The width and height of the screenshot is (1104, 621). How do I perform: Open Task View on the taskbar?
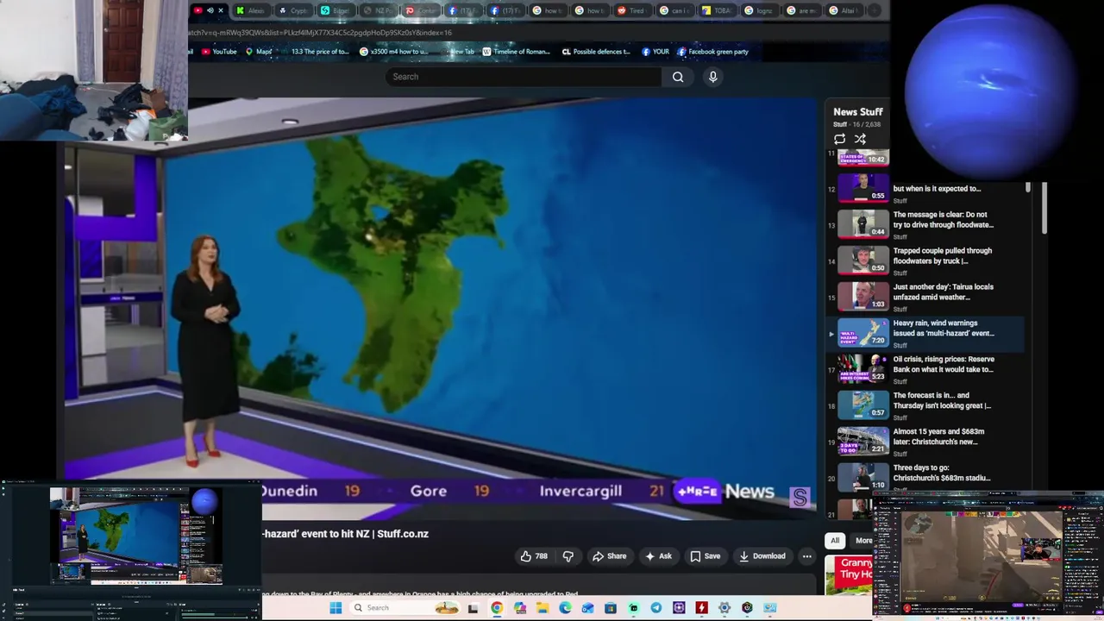pyautogui.click(x=473, y=608)
